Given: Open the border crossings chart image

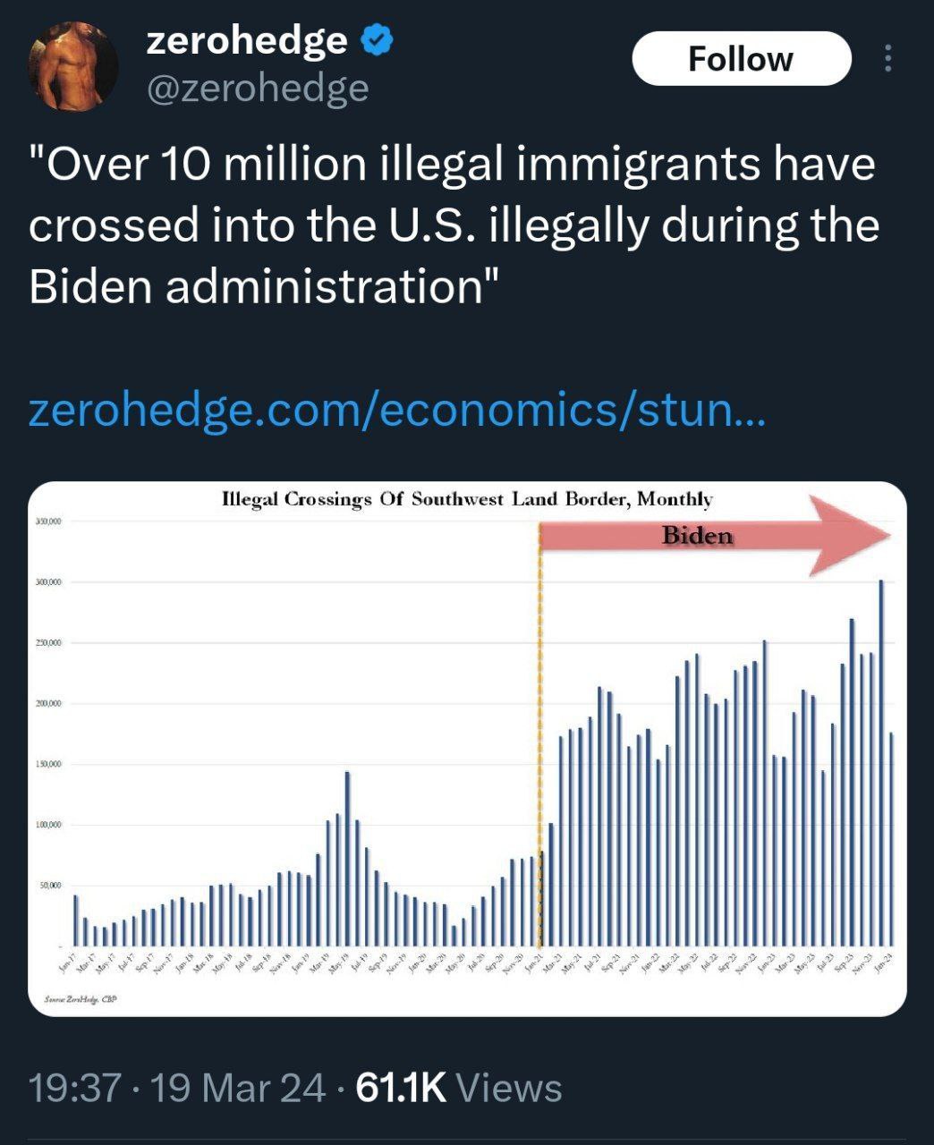Looking at the screenshot, I should 467,749.
